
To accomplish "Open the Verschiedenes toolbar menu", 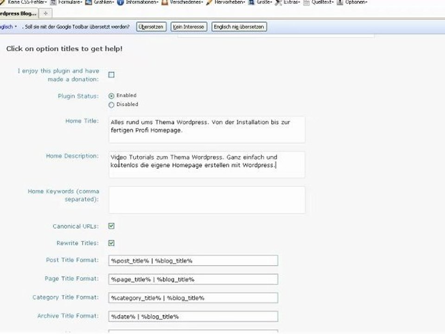I will point(182,2).
